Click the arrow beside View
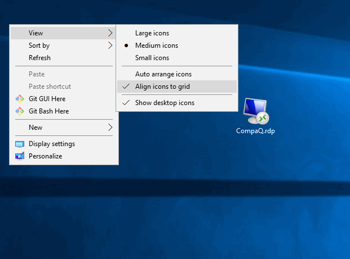Screen dimensions: 350x259 (x=110, y=33)
